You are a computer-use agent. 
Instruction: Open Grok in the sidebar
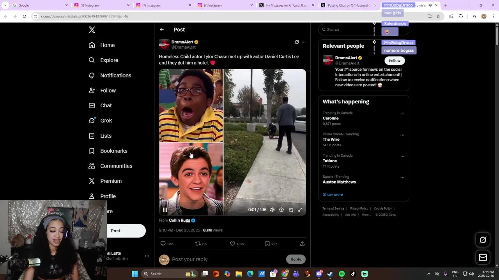point(100,121)
